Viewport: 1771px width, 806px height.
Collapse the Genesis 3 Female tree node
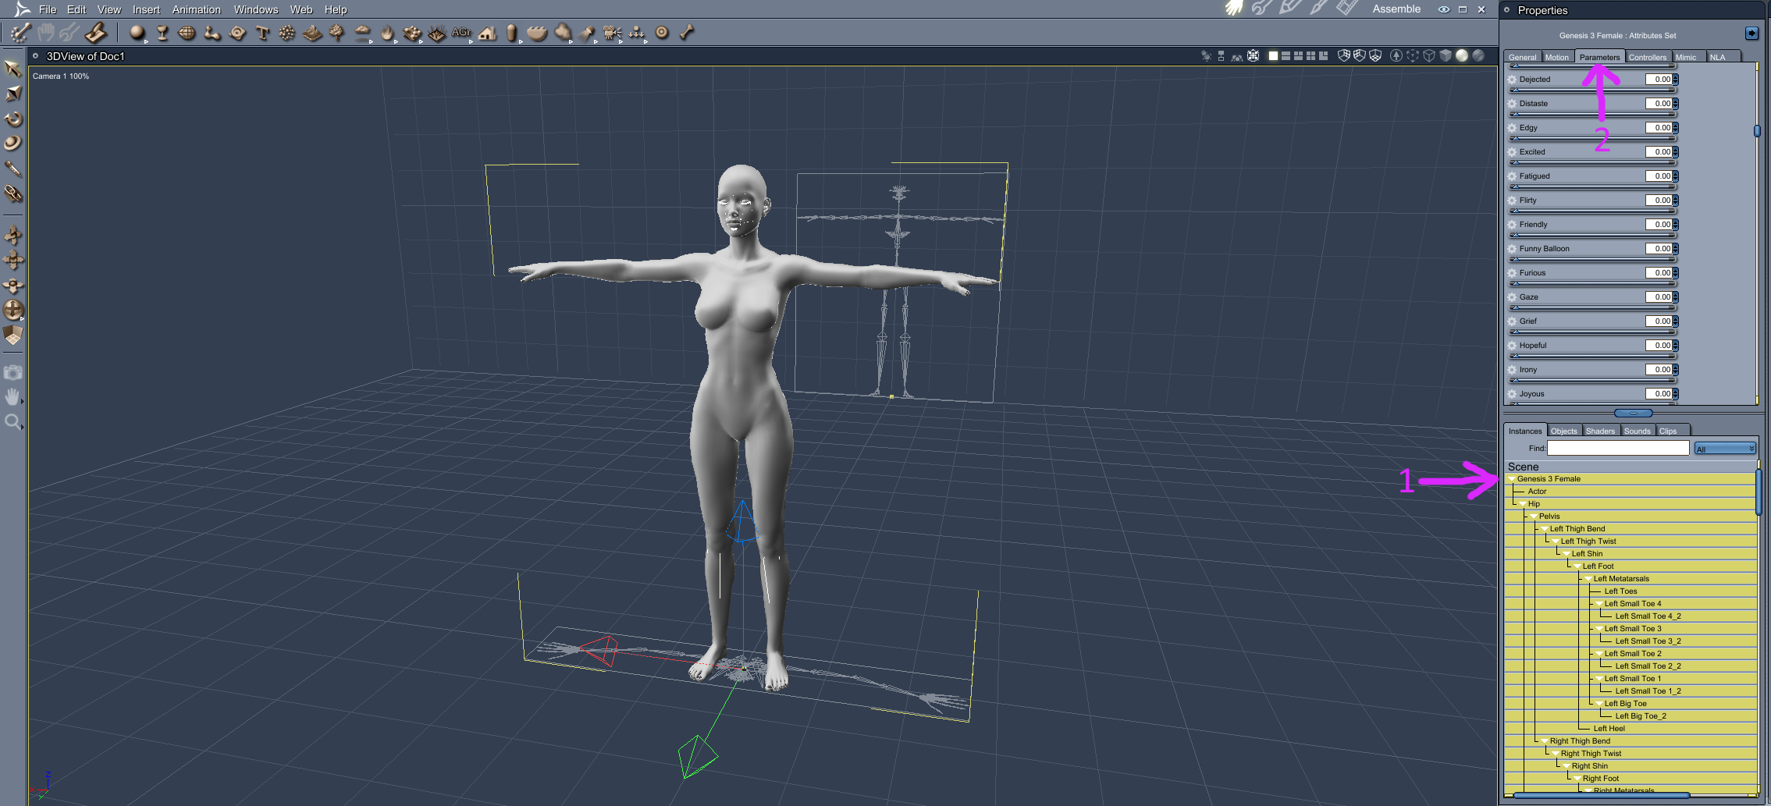[x=1512, y=479]
